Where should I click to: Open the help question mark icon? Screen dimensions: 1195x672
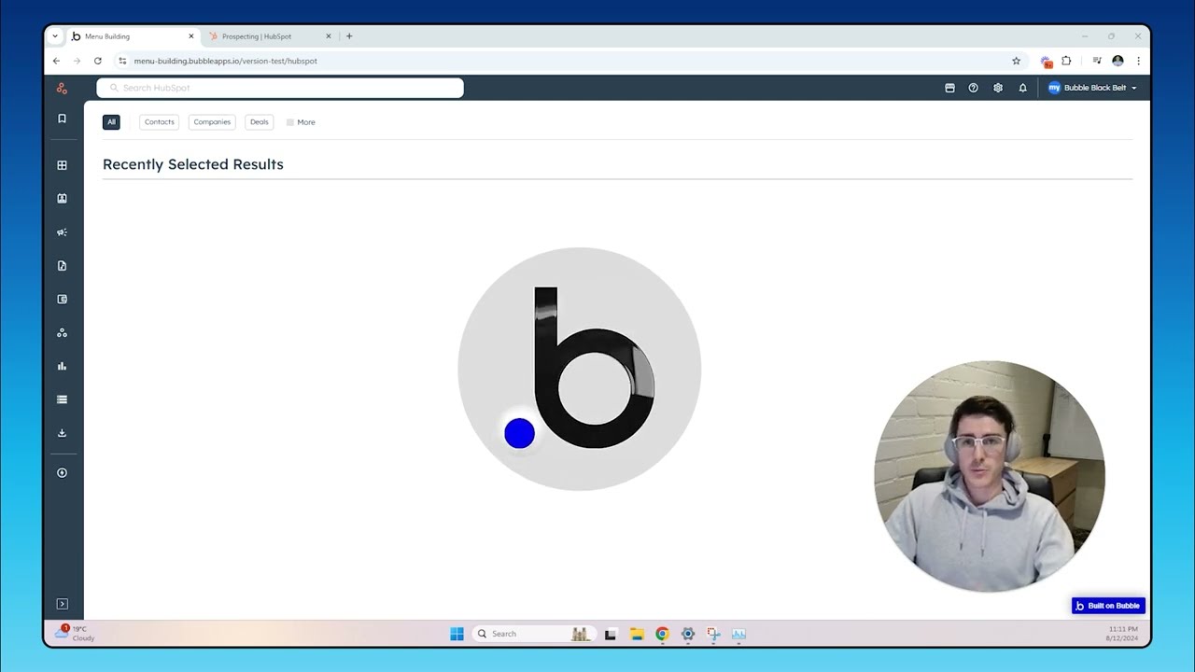point(973,88)
